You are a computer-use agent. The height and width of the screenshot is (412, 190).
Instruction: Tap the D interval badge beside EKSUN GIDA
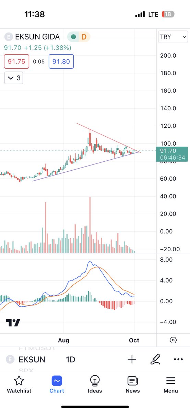(84, 37)
